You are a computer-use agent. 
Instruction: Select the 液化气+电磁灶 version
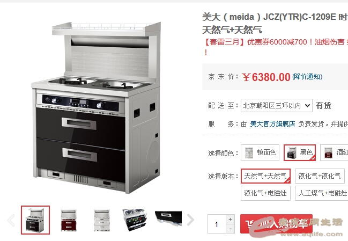(x=265, y=193)
